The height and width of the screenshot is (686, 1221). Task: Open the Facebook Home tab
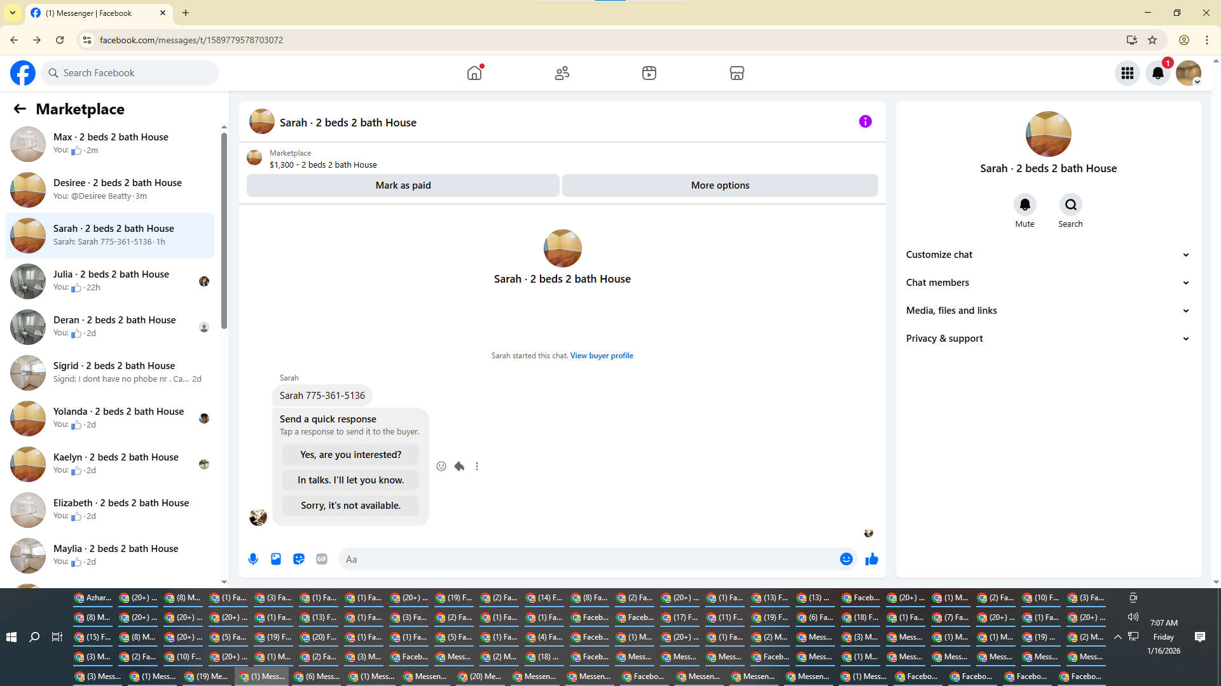pos(474,73)
